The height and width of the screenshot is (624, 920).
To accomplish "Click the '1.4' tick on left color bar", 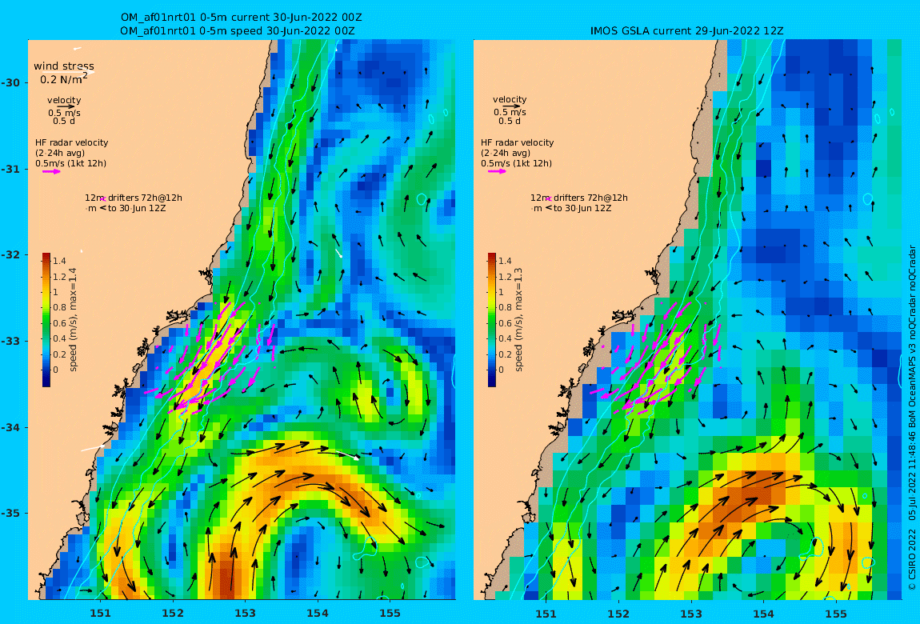I will pyautogui.click(x=59, y=261).
